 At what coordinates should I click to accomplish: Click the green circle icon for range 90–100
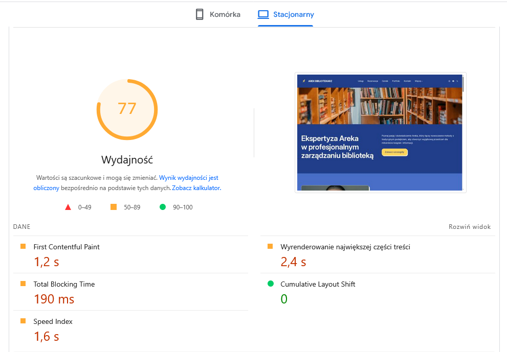pos(163,207)
